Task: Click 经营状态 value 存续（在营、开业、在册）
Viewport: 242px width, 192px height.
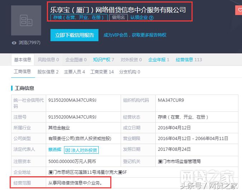Action: (x=183, y=117)
